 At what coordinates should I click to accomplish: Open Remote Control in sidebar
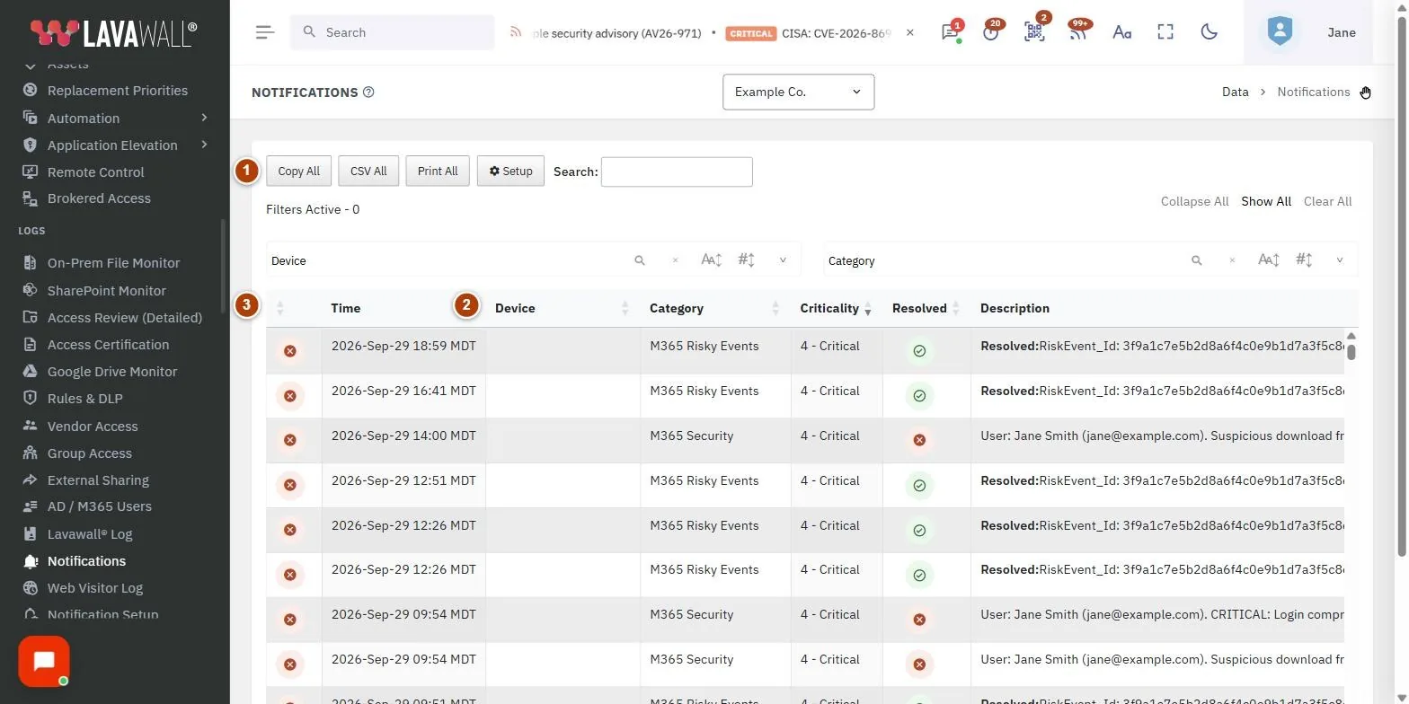pyautogui.click(x=95, y=172)
